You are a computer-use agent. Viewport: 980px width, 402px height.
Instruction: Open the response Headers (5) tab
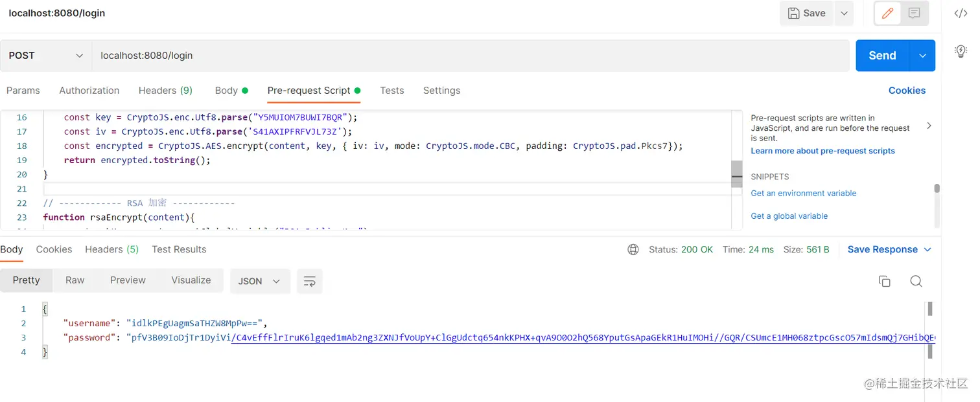pyautogui.click(x=111, y=249)
